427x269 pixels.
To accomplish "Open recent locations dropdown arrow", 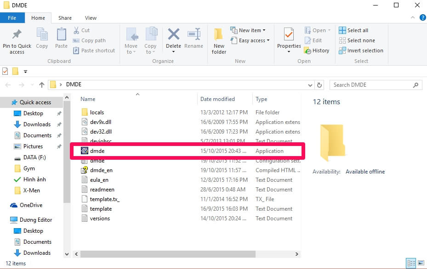I will pos(32,85).
